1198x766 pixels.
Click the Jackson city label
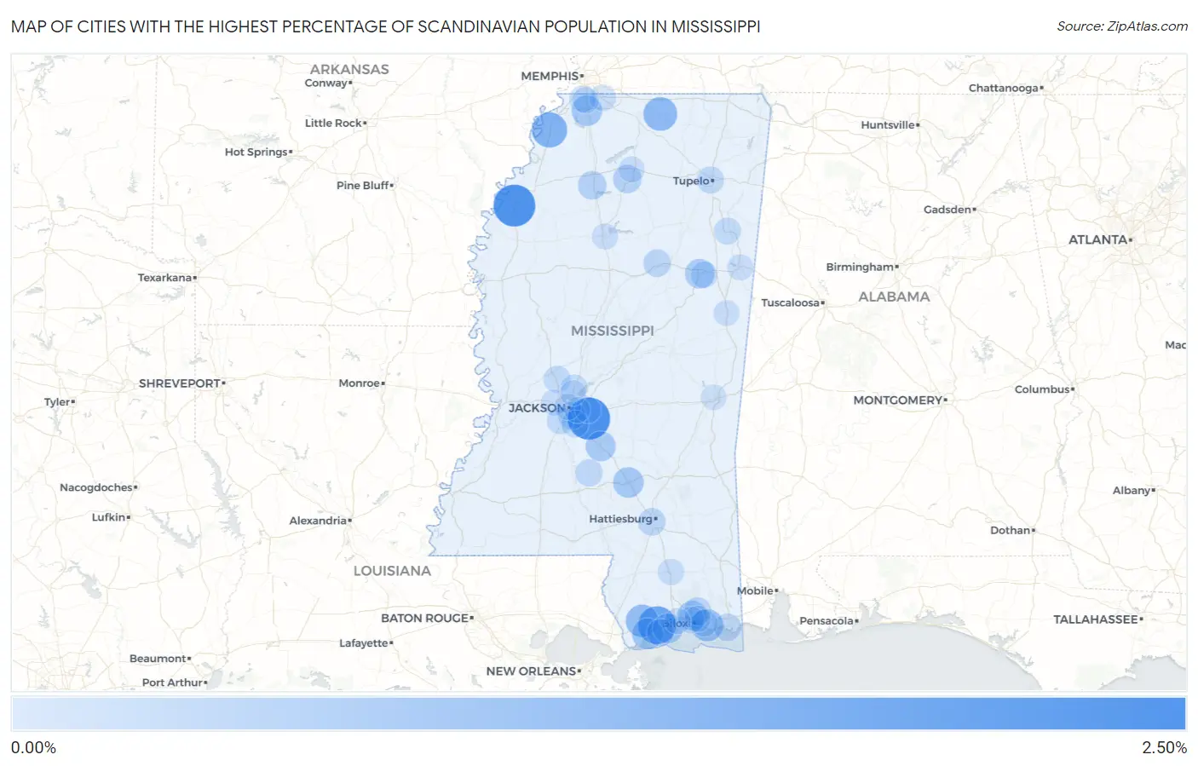coord(537,408)
